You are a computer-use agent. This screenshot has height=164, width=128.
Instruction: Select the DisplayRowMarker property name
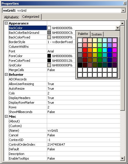click(22, 103)
